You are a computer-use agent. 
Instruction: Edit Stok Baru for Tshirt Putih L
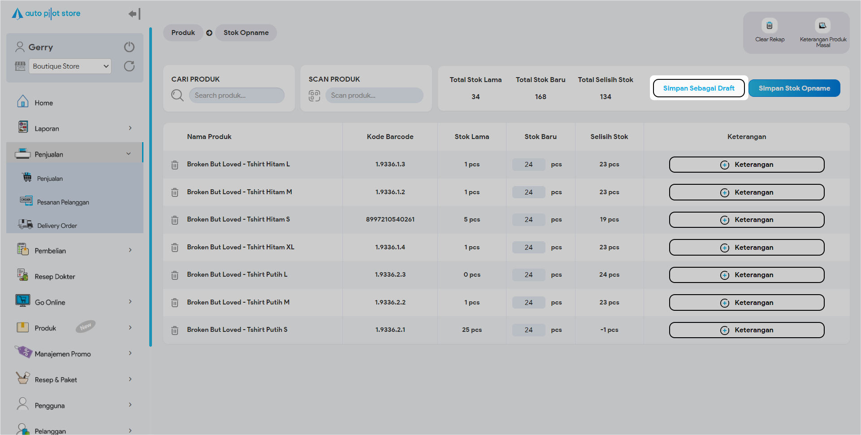tap(528, 275)
